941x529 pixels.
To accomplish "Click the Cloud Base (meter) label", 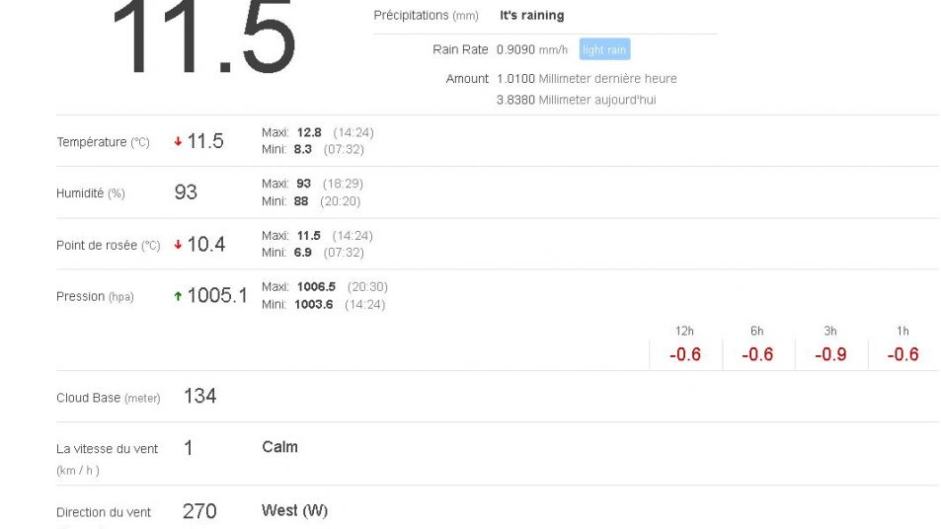I will pyautogui.click(x=108, y=398).
